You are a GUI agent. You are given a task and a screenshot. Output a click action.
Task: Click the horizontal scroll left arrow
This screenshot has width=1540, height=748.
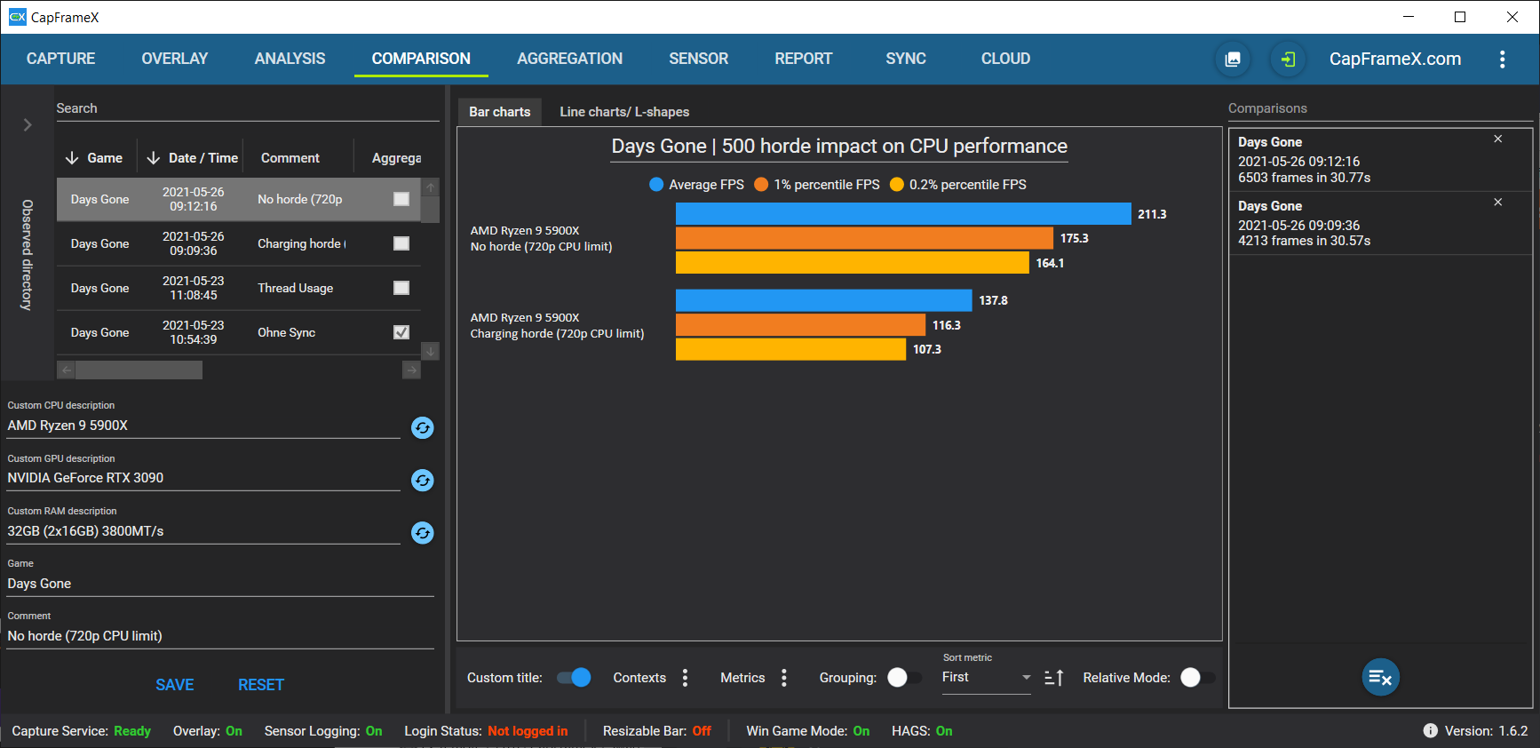coord(67,370)
